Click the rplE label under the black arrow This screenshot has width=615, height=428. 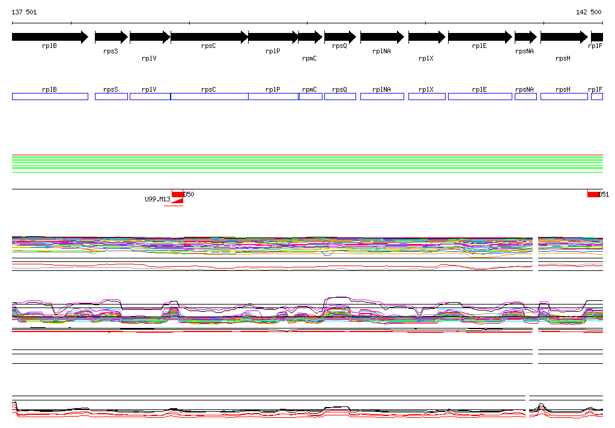(479, 46)
